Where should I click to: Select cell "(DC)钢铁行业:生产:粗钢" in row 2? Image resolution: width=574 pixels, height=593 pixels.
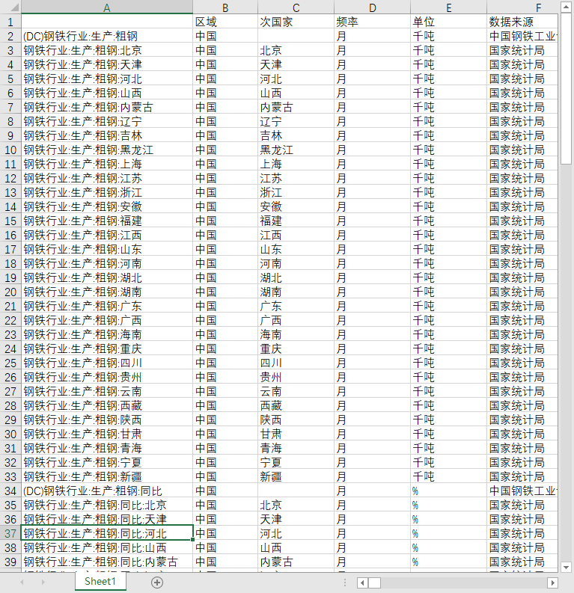coord(107,37)
